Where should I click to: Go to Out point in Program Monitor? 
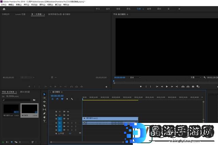click(x=177, y=87)
